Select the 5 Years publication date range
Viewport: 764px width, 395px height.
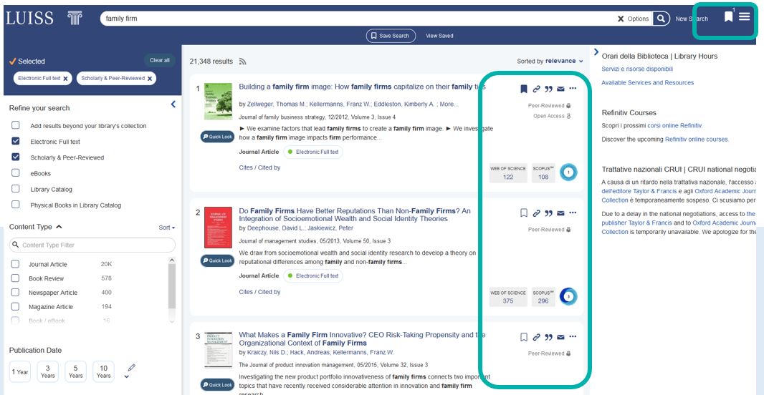(x=75, y=371)
